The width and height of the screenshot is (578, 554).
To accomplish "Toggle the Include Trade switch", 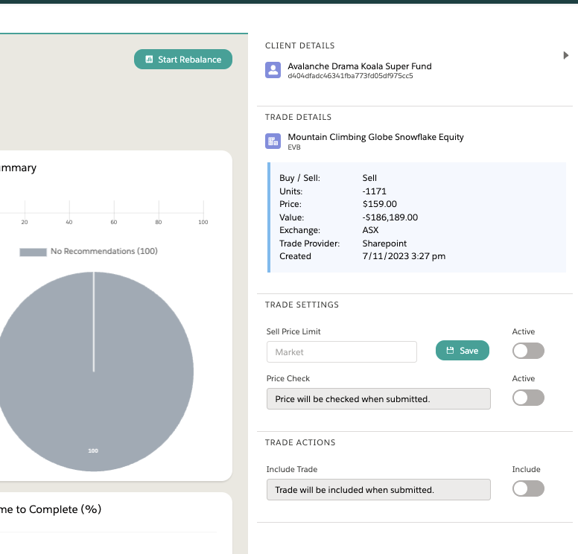I will 528,488.
